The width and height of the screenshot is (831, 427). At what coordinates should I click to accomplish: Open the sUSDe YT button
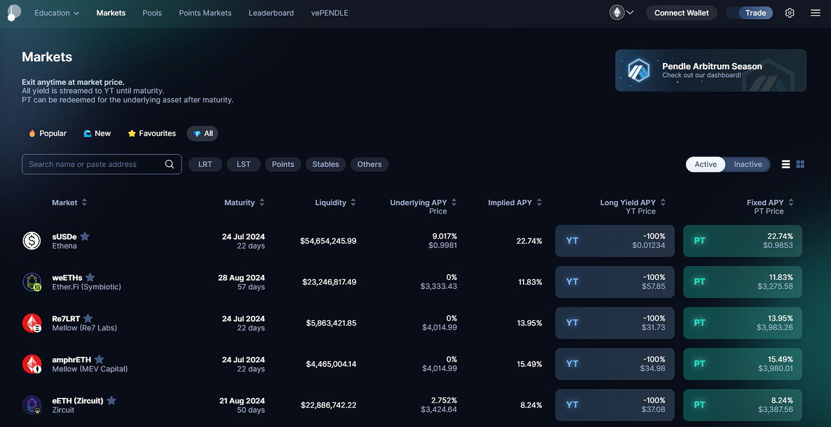coord(615,241)
